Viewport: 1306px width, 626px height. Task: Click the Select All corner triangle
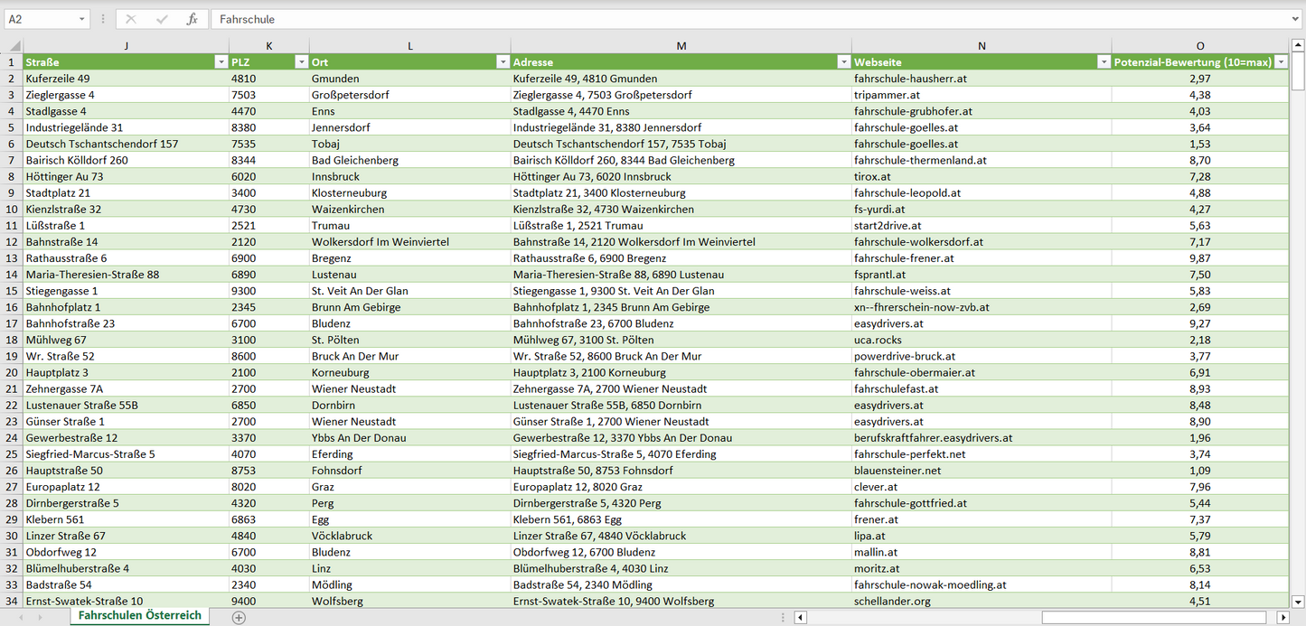[x=13, y=46]
